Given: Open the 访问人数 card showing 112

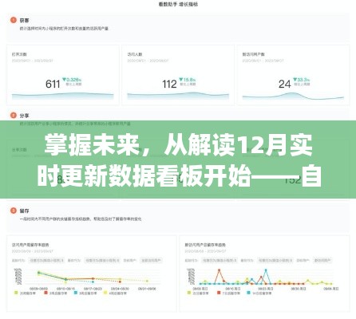Looking at the screenshot, I should (178, 75).
